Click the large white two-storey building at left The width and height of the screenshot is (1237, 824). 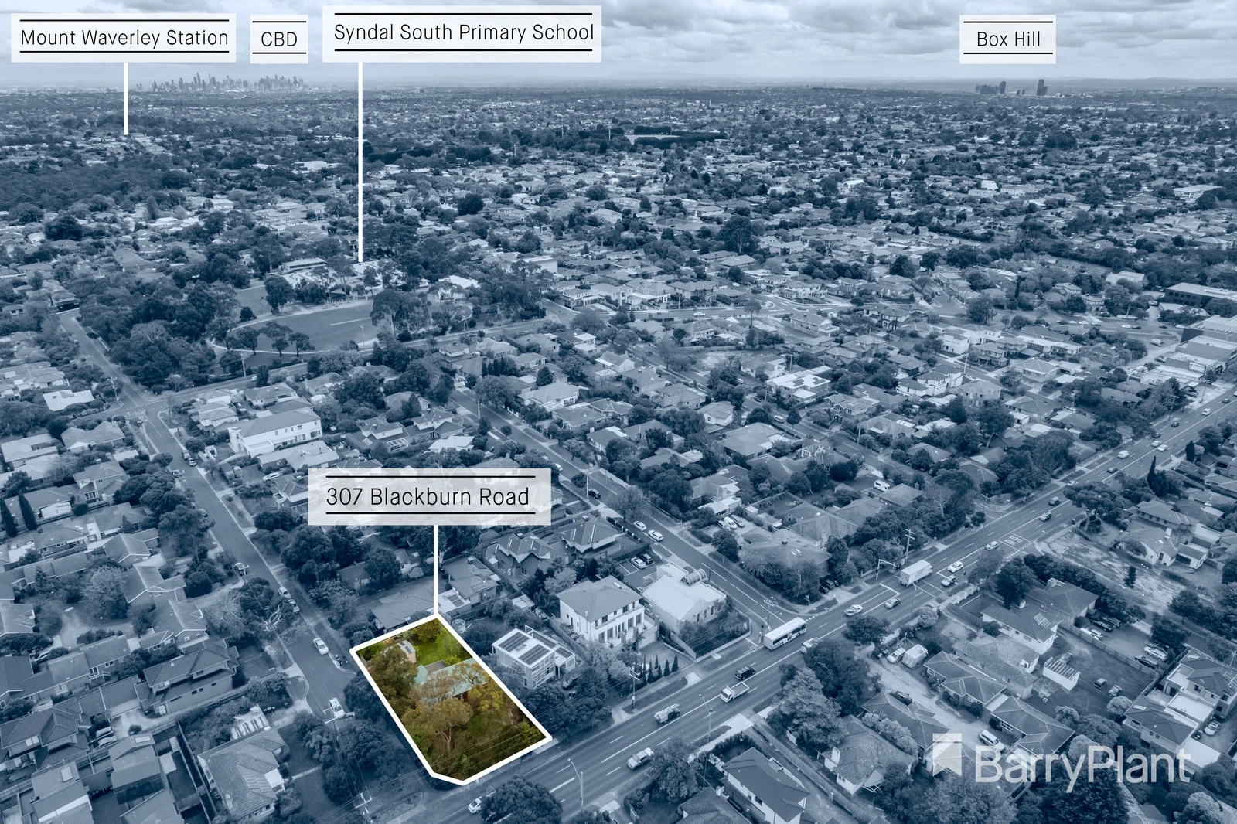click(x=276, y=431)
